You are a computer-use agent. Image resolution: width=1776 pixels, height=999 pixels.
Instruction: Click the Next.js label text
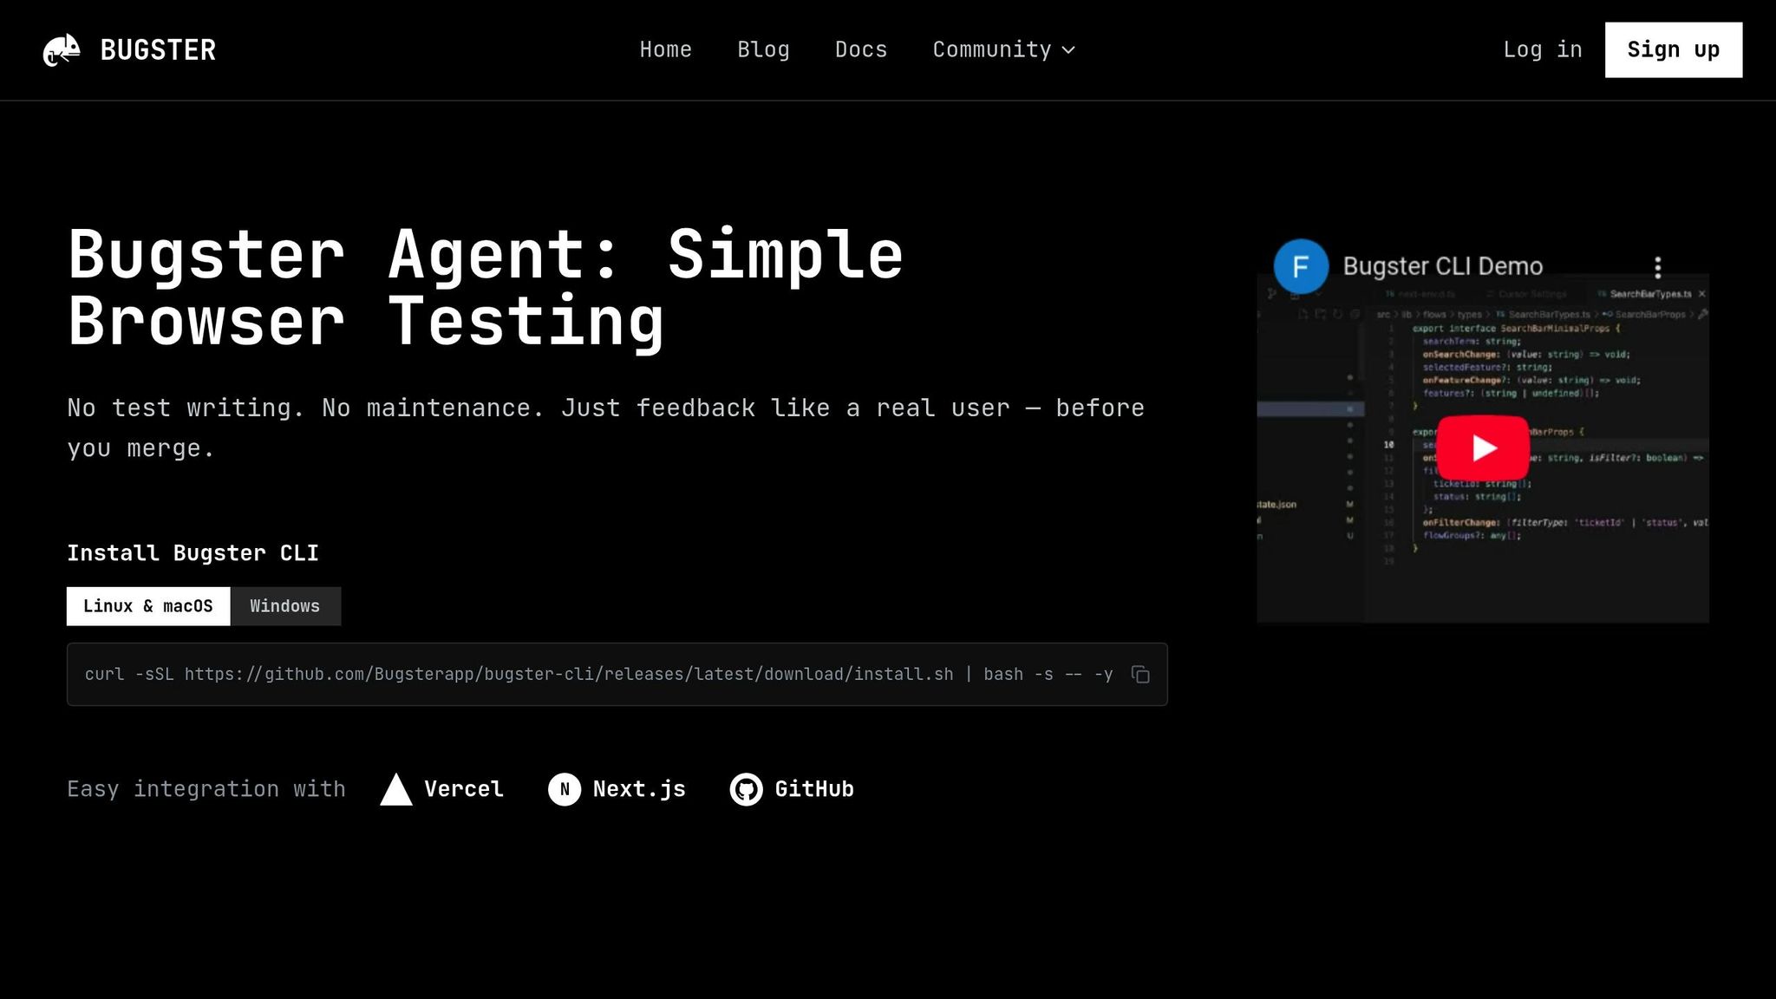(639, 789)
